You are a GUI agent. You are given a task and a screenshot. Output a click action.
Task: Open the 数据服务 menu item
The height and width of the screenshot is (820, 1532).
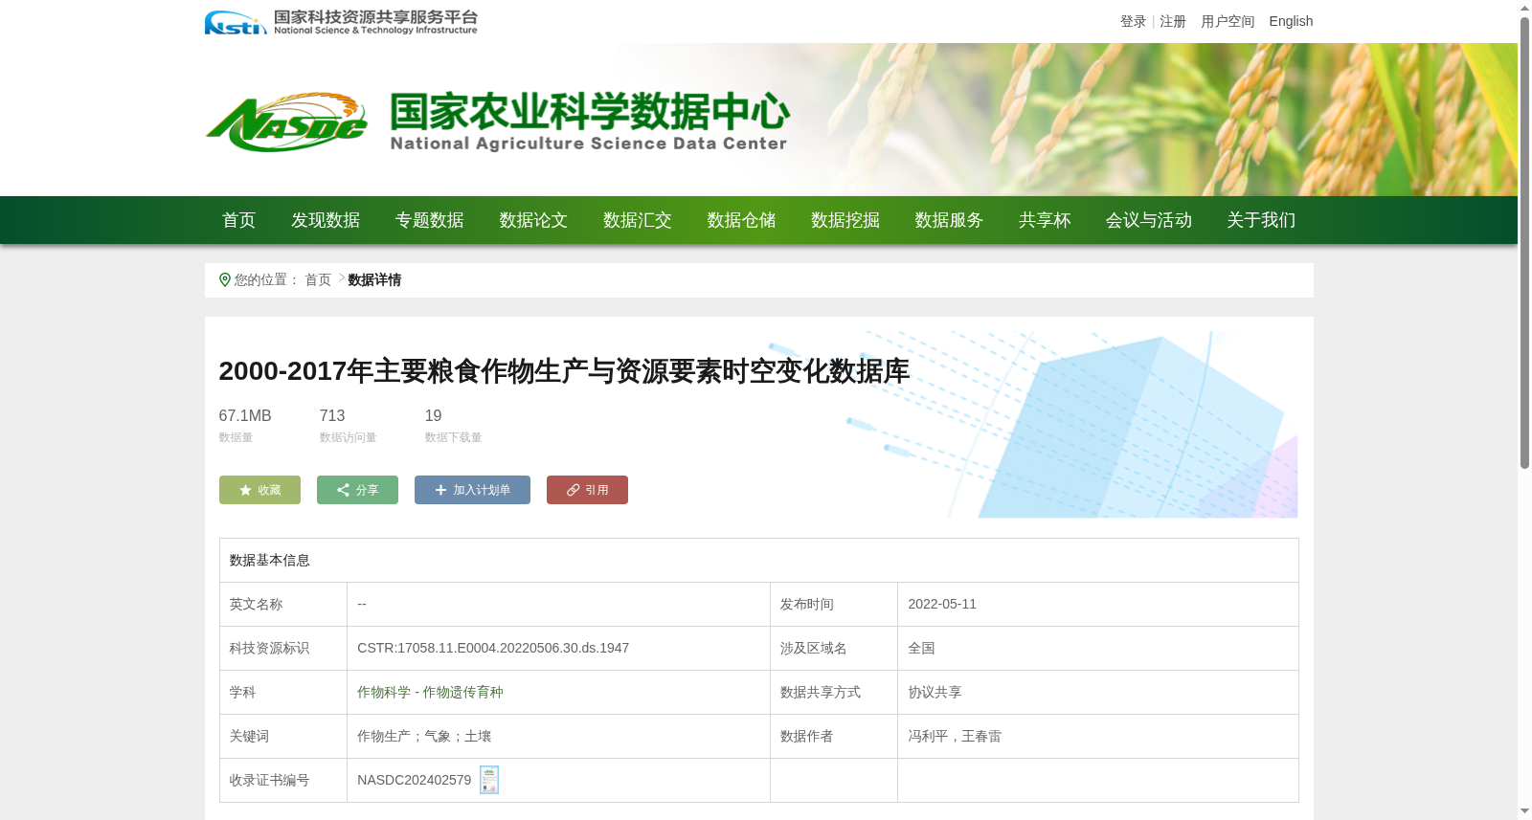949,220
